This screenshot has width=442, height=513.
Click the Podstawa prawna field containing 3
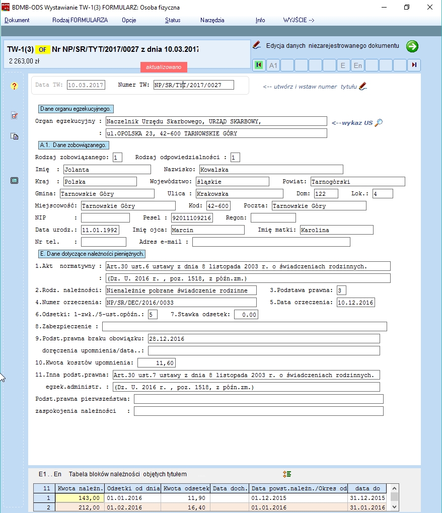tap(341, 290)
